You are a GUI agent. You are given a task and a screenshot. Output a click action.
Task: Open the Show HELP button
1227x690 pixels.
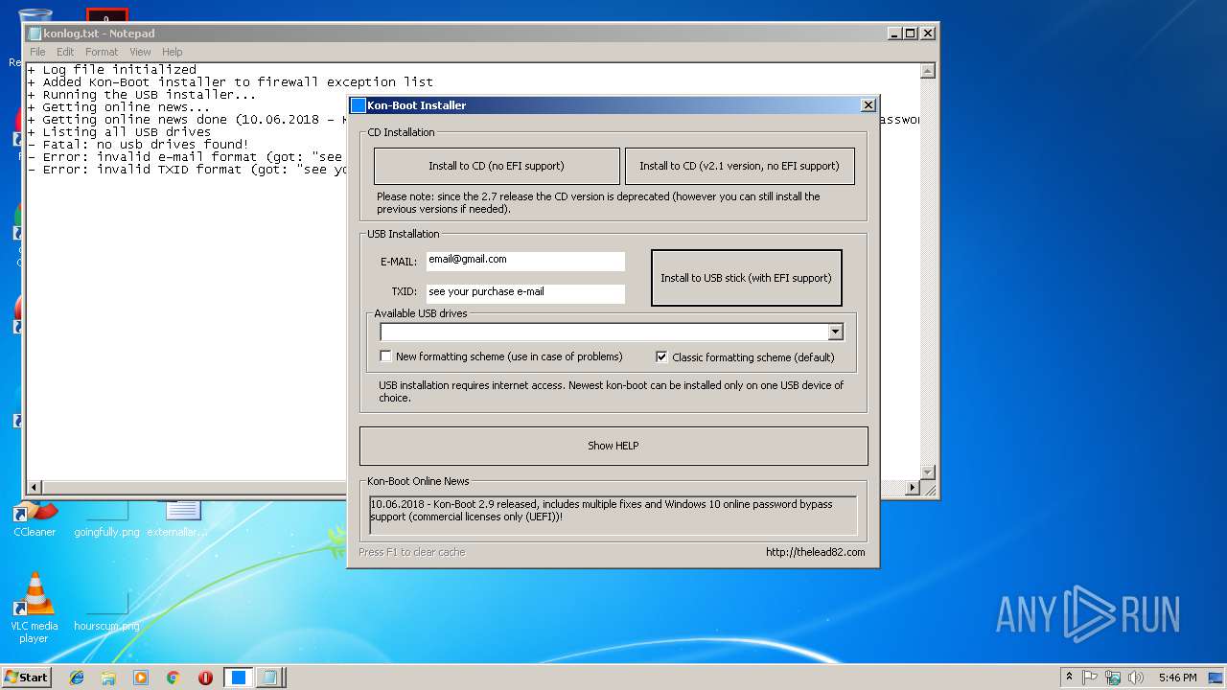click(x=613, y=446)
